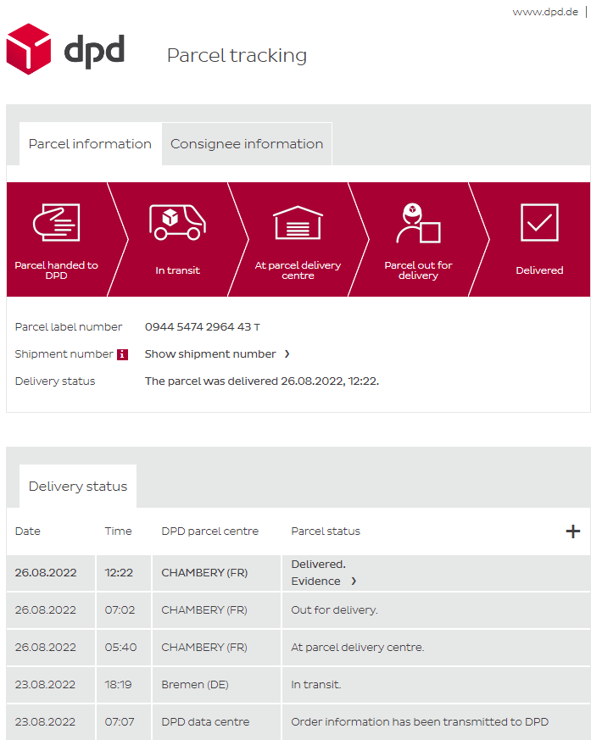Click the 'Delivered' checkmark icon
591x740 pixels.
coord(539,223)
